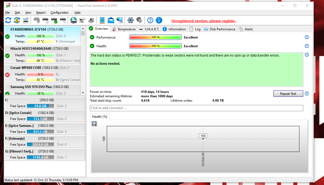Open the View menu
324x185 pixels.
28,13
